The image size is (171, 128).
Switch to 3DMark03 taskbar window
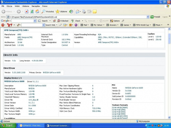coord(31,126)
